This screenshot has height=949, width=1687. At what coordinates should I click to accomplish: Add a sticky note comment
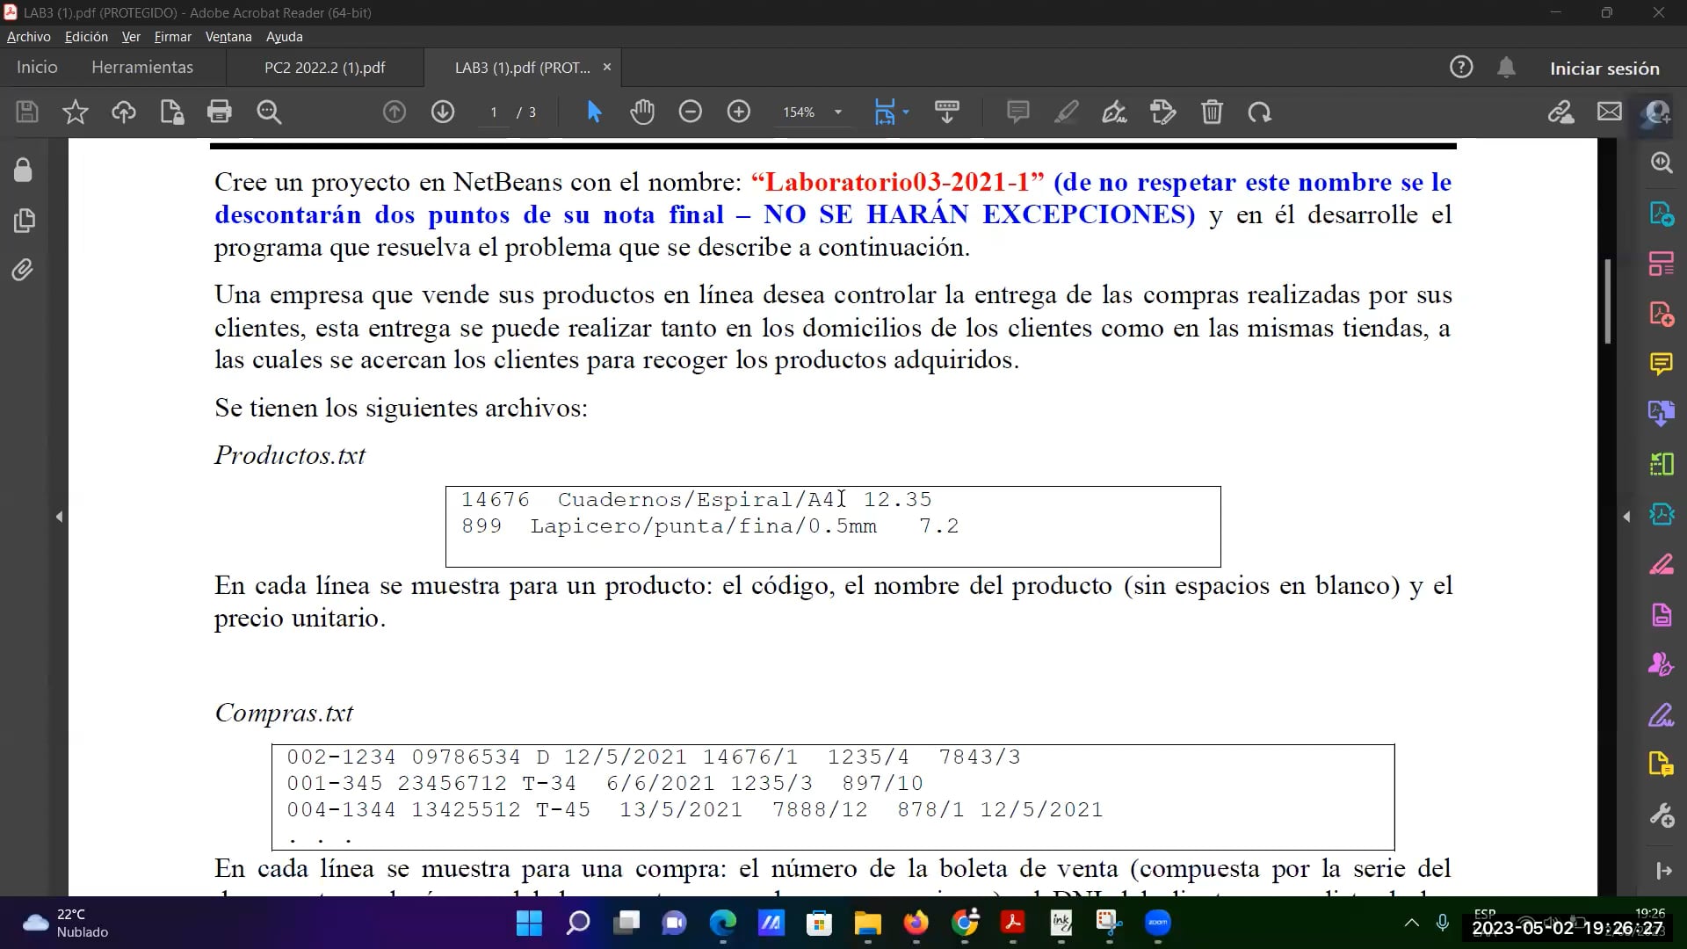click(1017, 112)
